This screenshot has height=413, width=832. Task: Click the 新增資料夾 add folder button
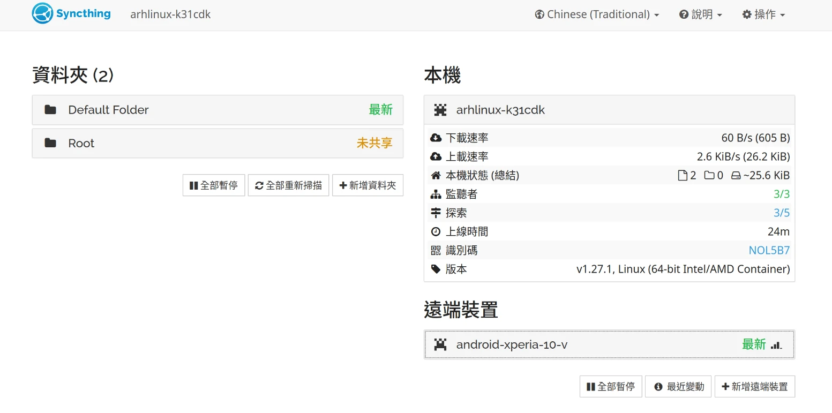coord(368,185)
